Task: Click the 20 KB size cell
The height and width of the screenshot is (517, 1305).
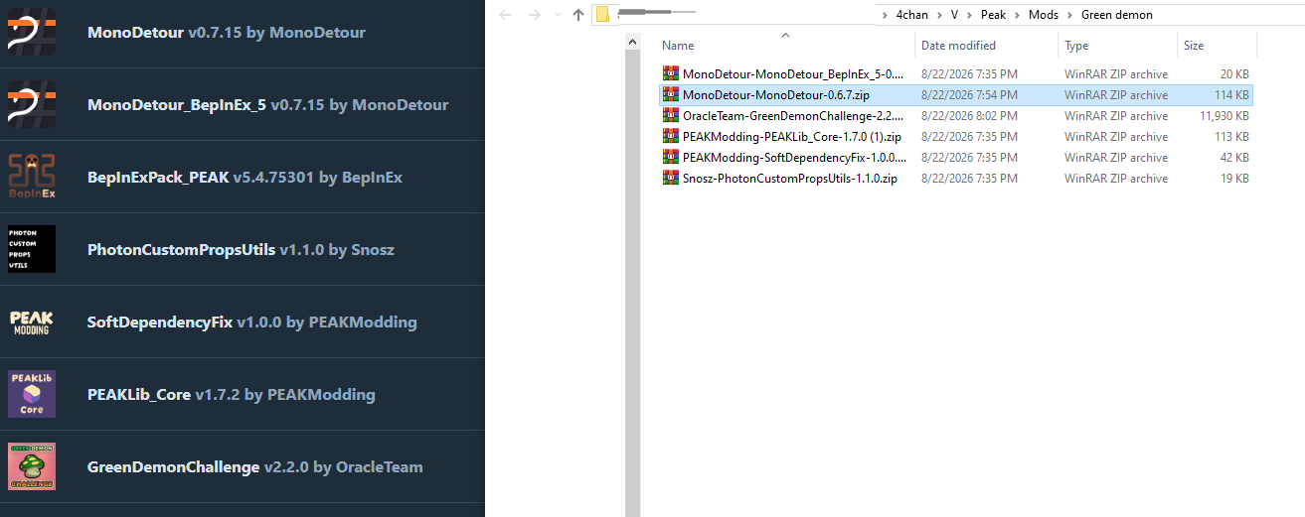Action: (x=1234, y=74)
